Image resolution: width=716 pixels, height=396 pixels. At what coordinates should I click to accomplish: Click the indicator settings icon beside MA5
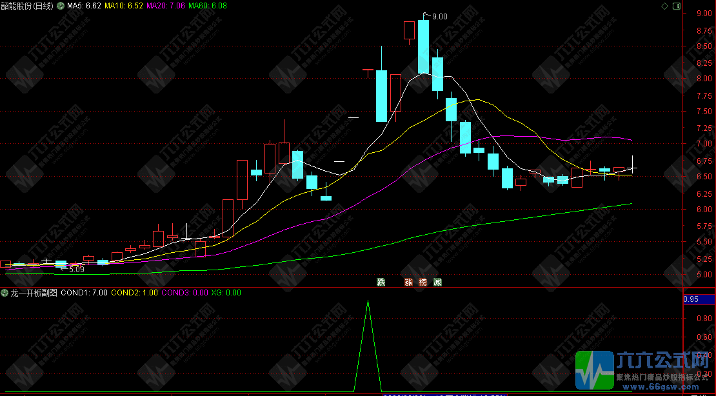(x=61, y=5)
